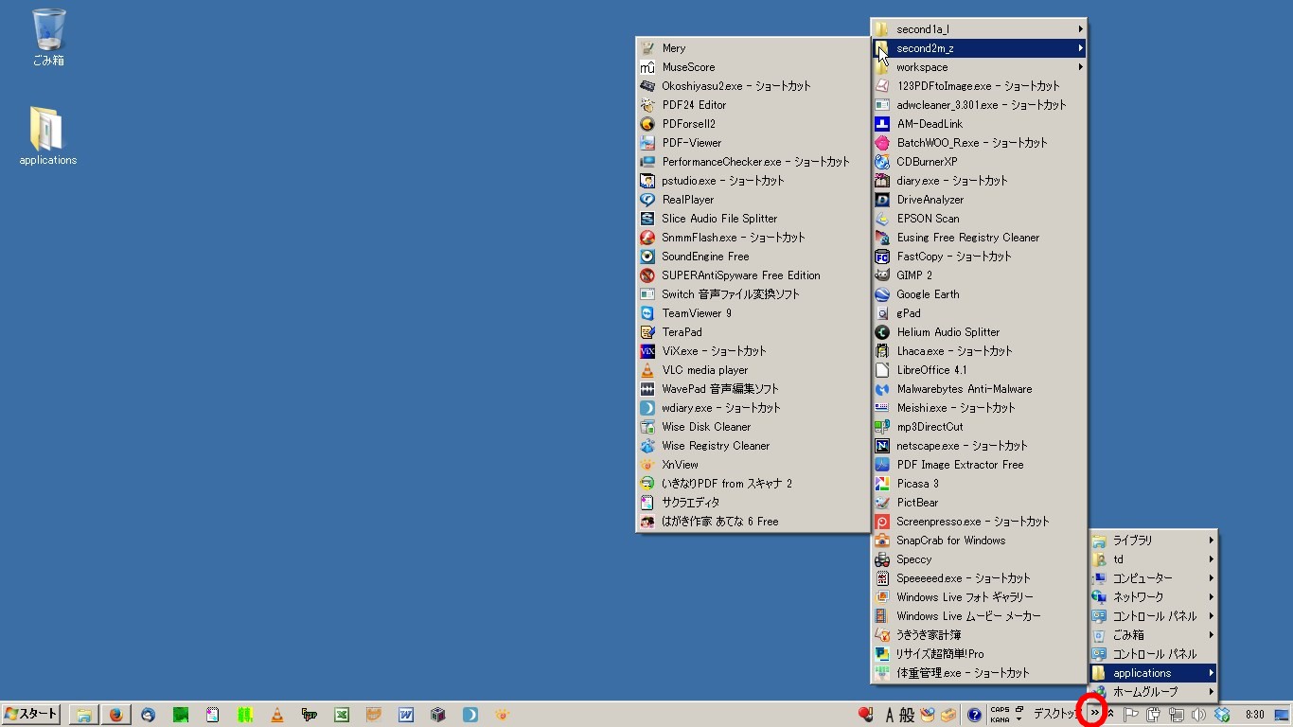Click the Dropbox tray icon

tap(1222, 715)
